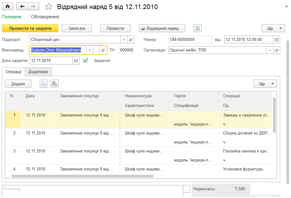This screenshot has width=291, height=198.
Task: Toggle the Закритий checkbox
Action: click(x=85, y=60)
